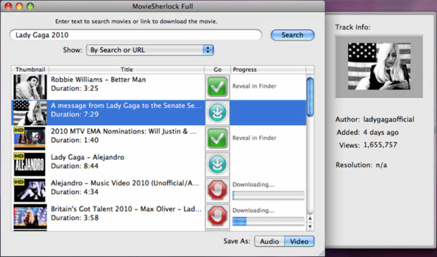Click the Alejandro Music Video download progress bar
This screenshot has width=437, height=257.
click(268, 195)
